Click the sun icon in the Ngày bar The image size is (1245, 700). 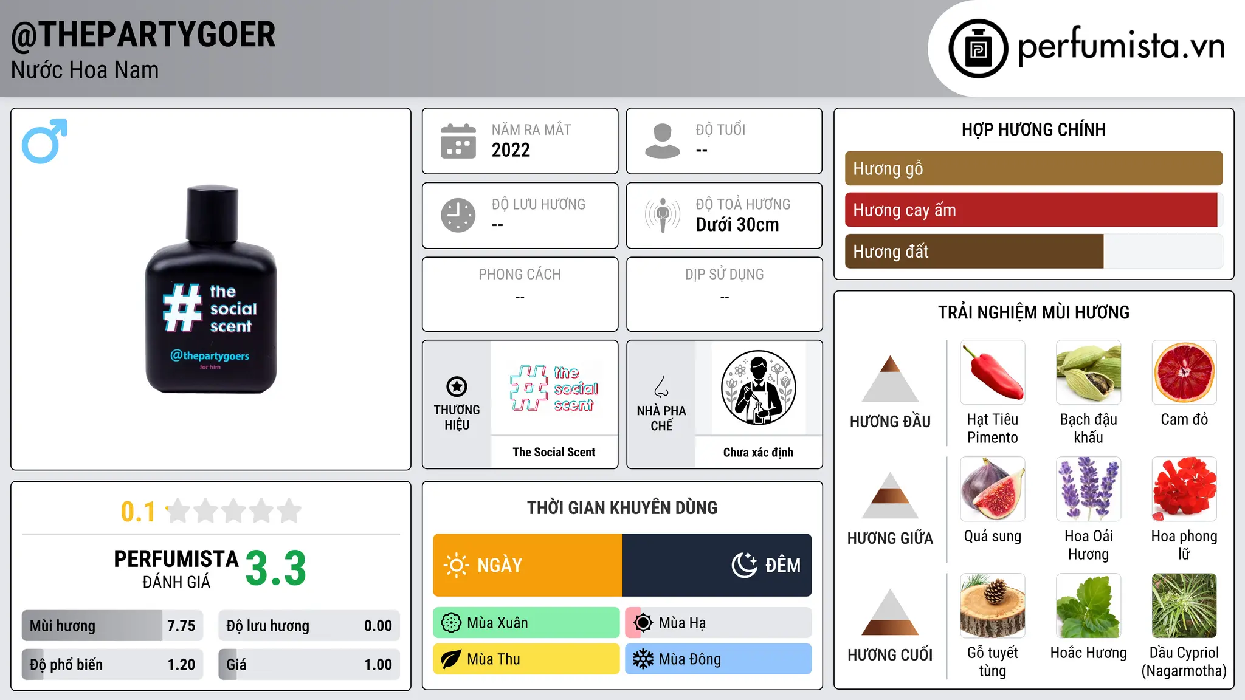pos(456,565)
